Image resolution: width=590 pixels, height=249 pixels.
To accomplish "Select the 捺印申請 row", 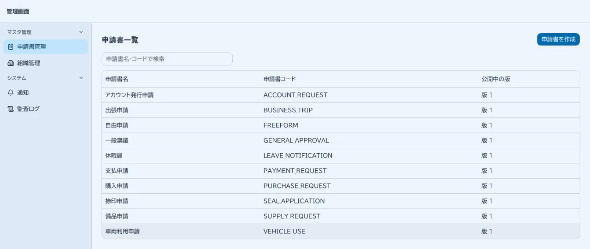I will [x=341, y=201].
